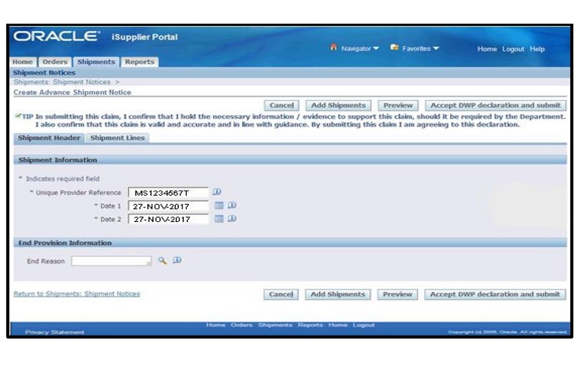Viewport: 580px width, 387px height.
Task: Select the Shipment Header tab
Action: point(49,138)
